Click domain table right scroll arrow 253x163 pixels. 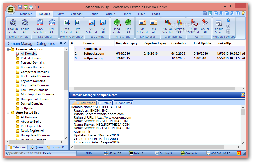(243, 88)
